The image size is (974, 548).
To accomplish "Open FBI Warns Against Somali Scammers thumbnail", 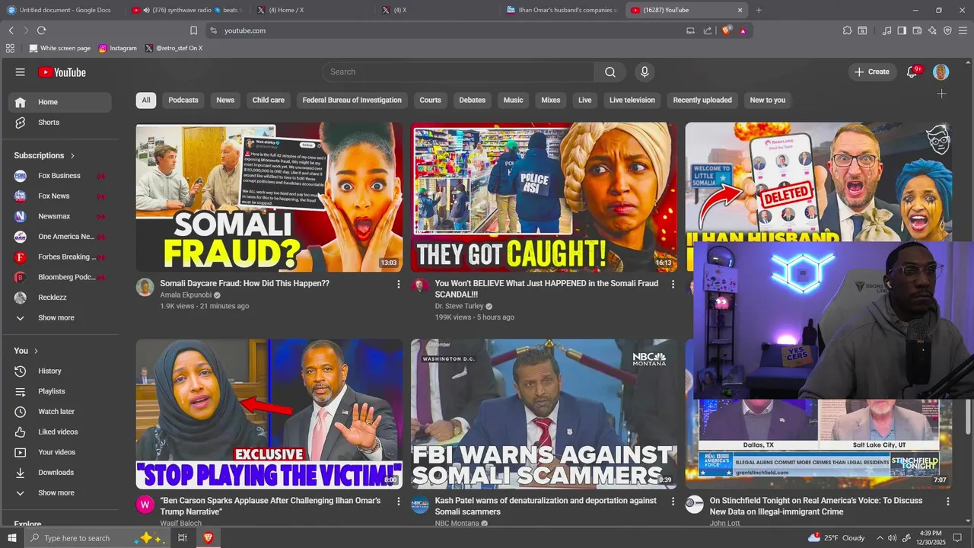I will [x=543, y=413].
